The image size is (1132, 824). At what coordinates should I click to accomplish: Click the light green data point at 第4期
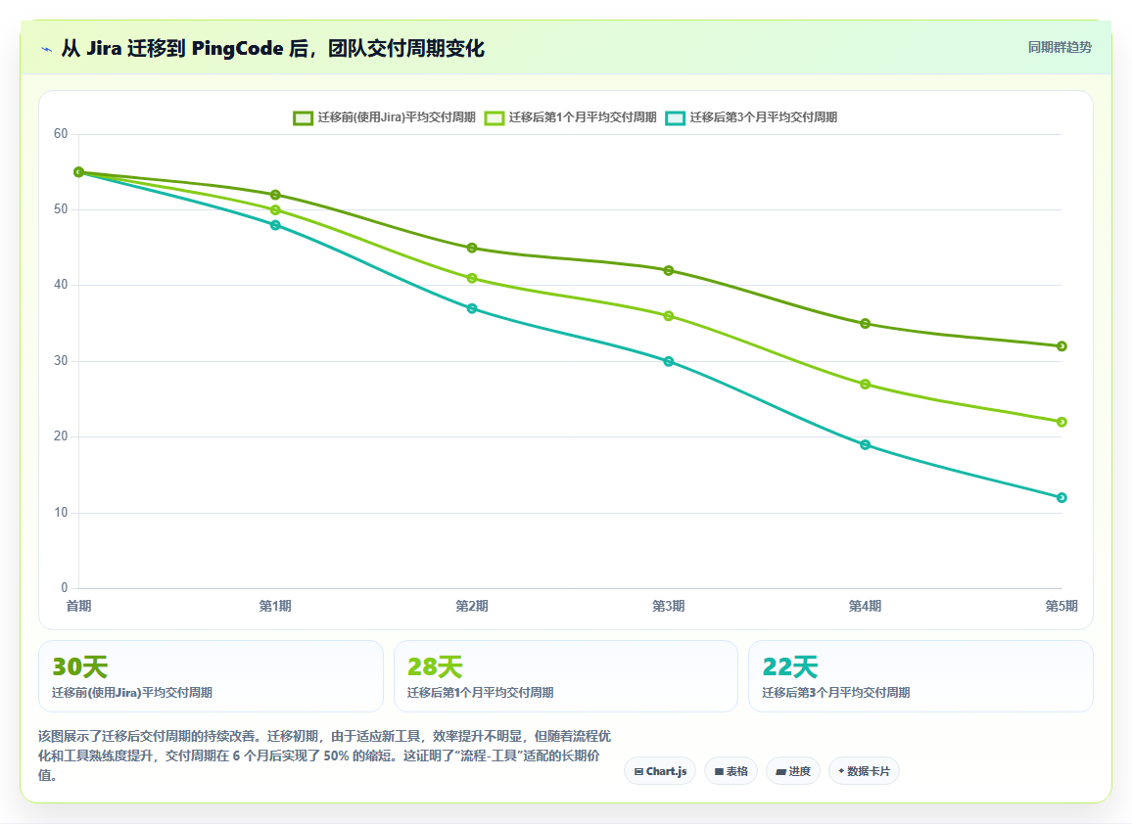[x=865, y=385]
